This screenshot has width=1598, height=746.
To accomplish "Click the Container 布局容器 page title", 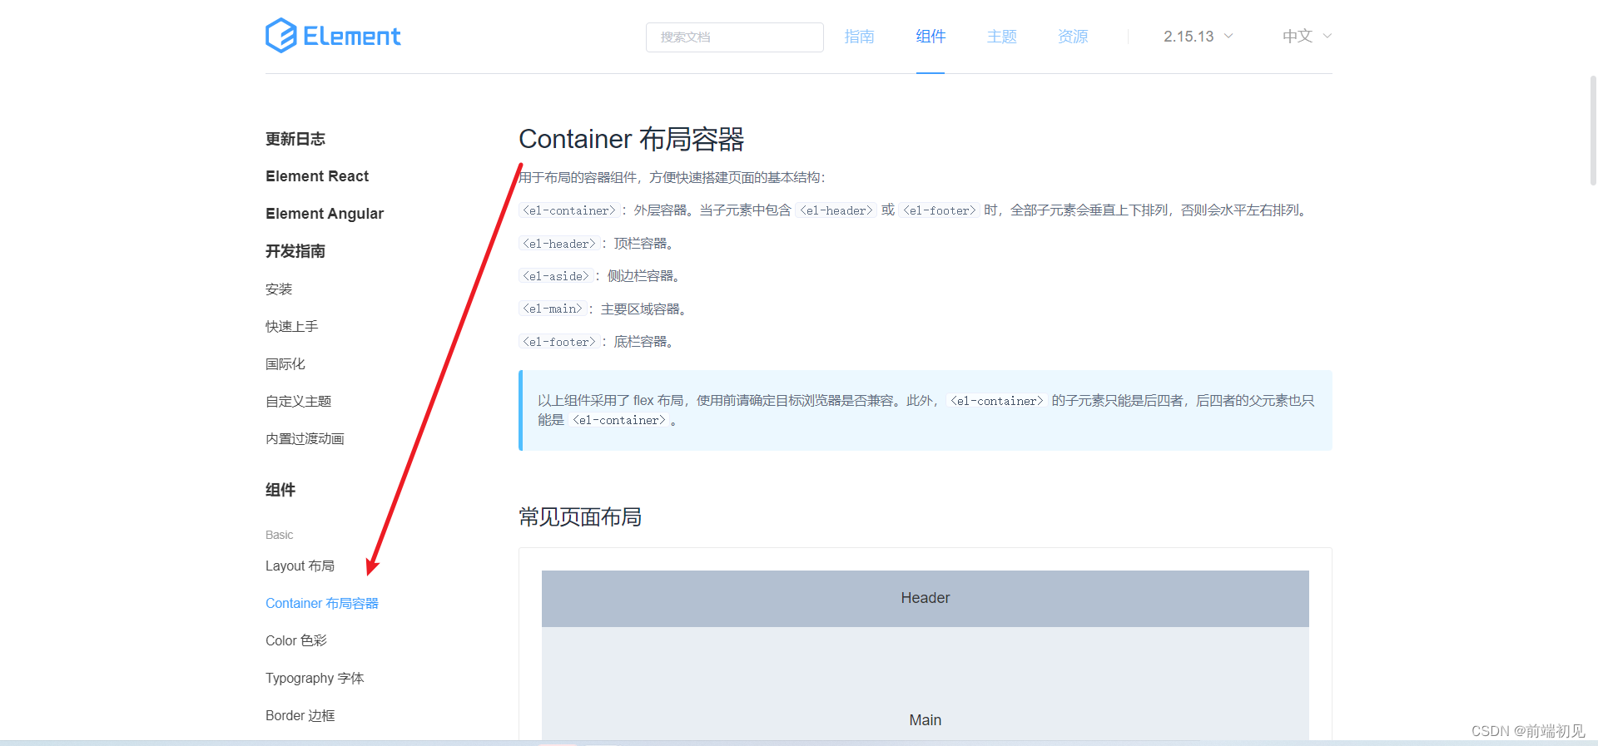I will point(632,139).
